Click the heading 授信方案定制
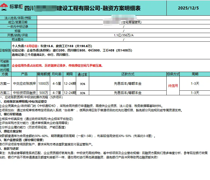 coord(11,132)
